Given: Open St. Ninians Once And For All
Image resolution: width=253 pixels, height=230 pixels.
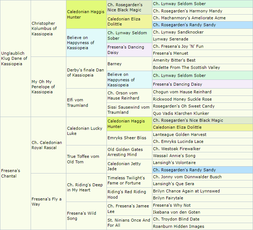Looking at the screenshot, I should pos(128,223).
